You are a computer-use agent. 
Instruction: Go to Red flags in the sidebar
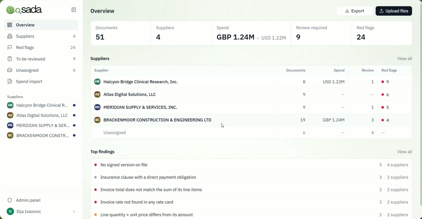[x=42, y=47]
